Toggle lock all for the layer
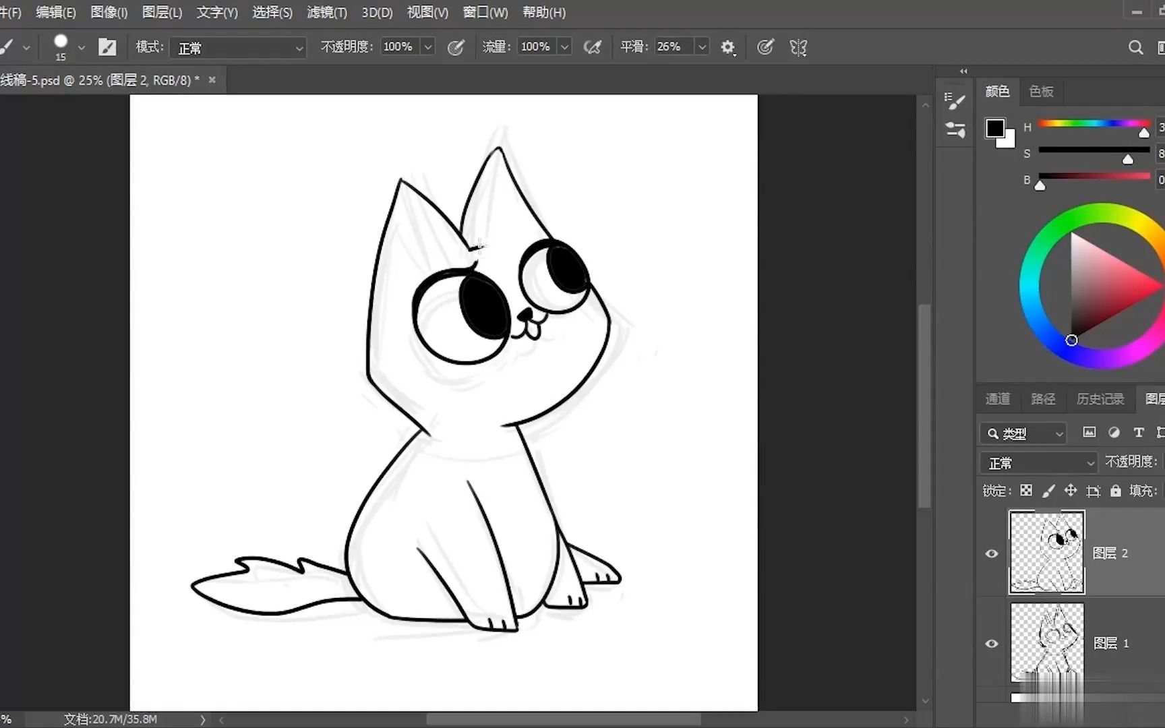Viewport: 1165px width, 728px height. [1116, 491]
